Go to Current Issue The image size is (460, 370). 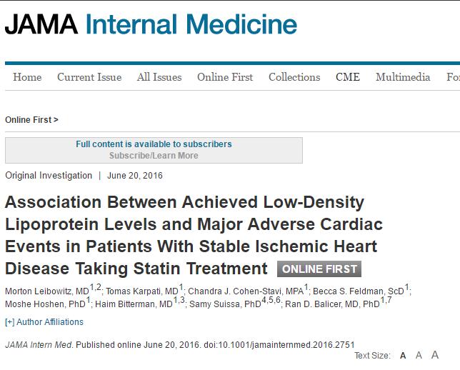(x=89, y=77)
